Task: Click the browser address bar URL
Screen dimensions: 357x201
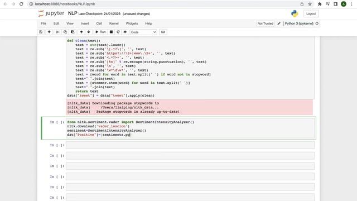Action: coord(65,4)
